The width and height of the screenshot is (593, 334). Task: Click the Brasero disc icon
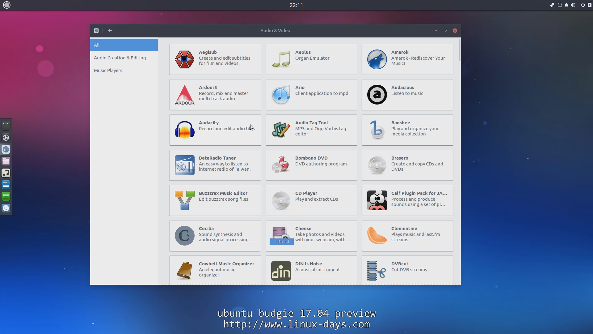click(377, 165)
